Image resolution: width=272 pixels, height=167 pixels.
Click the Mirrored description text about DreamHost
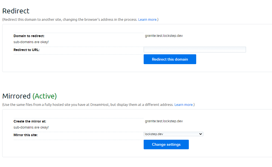pyautogui.click(x=88, y=105)
